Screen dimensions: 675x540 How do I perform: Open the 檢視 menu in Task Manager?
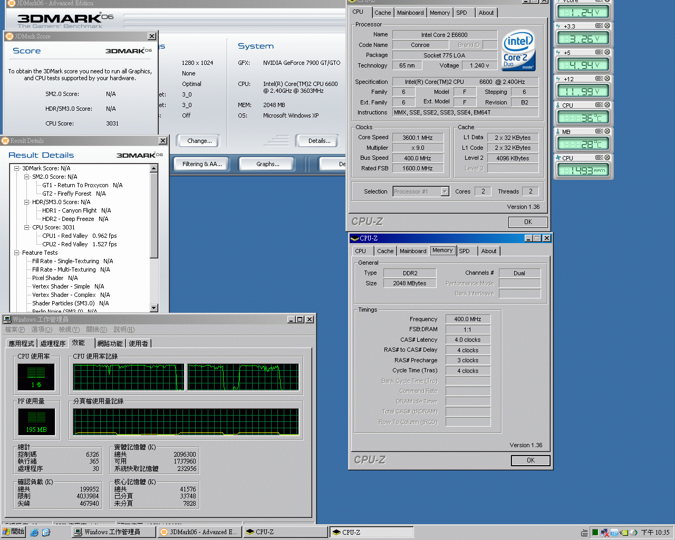(69, 330)
